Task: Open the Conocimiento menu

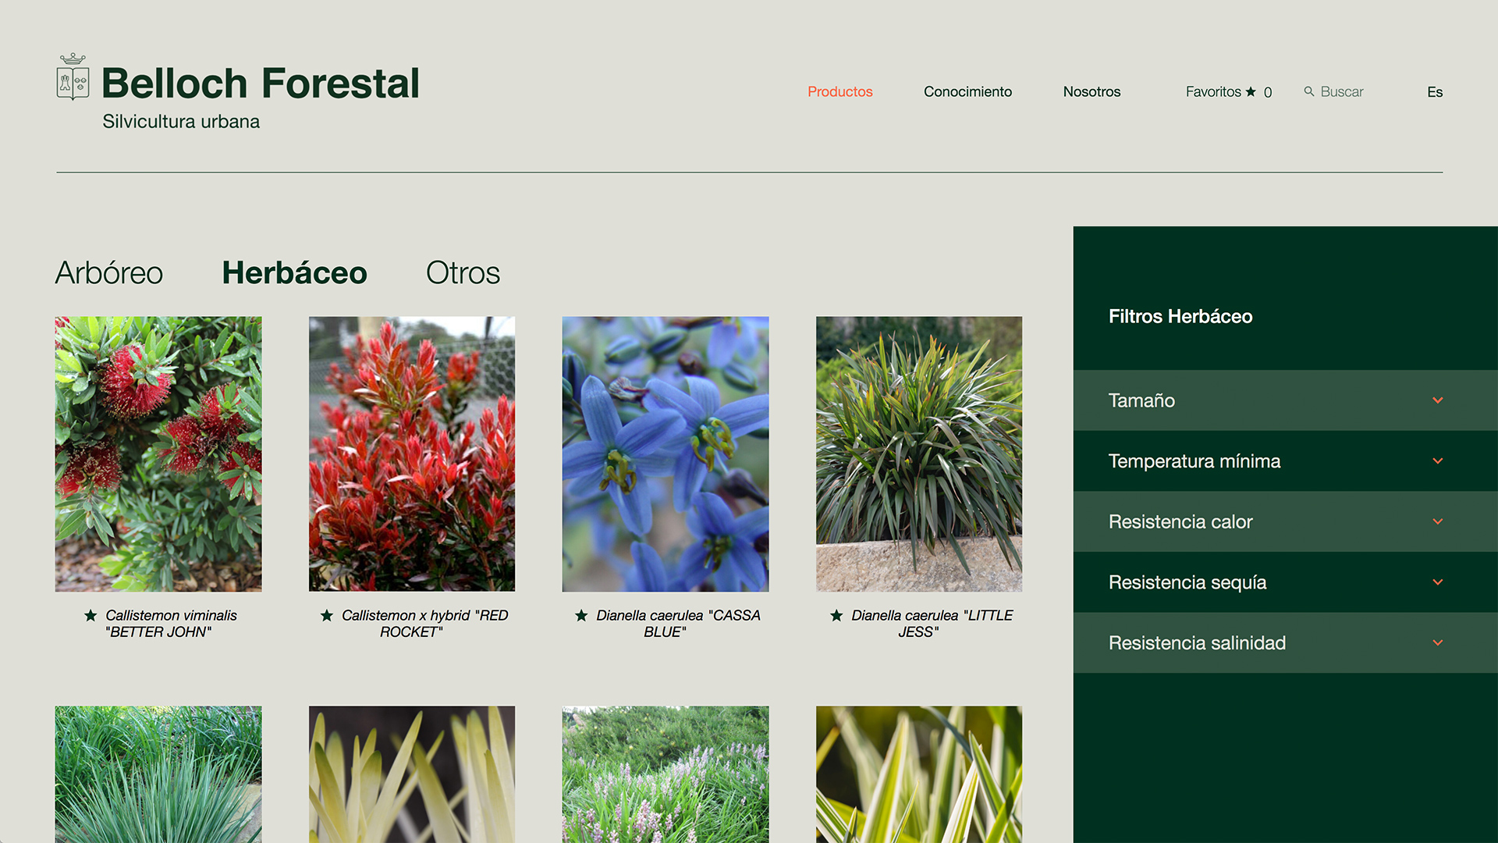Action: [x=967, y=91]
